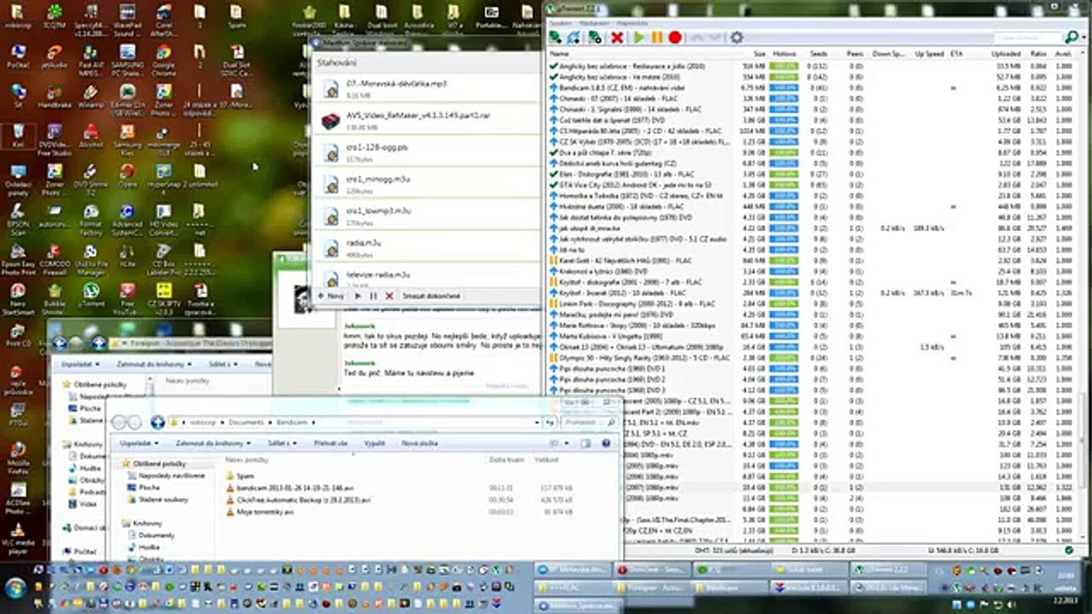This screenshot has width=1092, height=614.
Task: Go back in the Bandicam Explorer window
Action: (x=119, y=422)
